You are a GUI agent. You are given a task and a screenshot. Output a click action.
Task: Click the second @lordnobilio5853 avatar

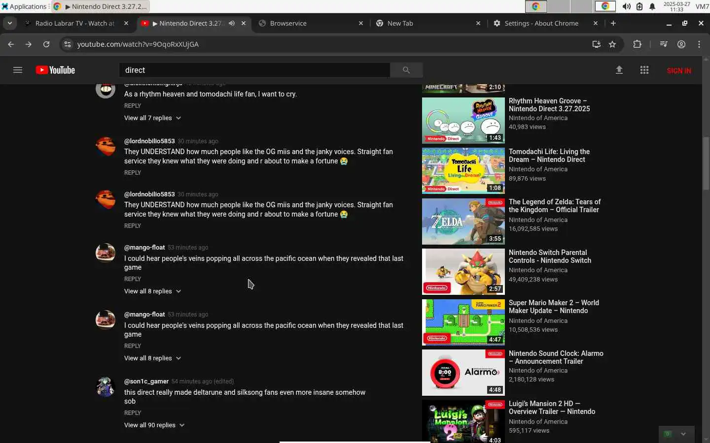tap(105, 200)
